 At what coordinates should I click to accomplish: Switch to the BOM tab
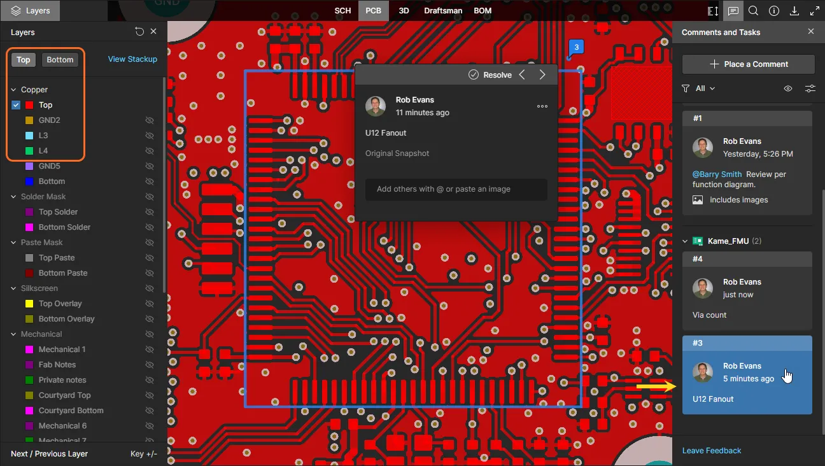483,11
